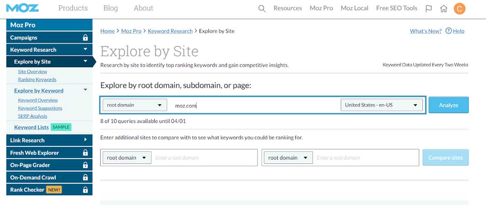Click the SAMPLE badge beside Keyword Lists

pyautogui.click(x=61, y=127)
